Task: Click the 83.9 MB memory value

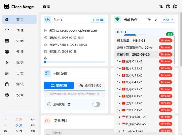Action: [x=19, y=131]
